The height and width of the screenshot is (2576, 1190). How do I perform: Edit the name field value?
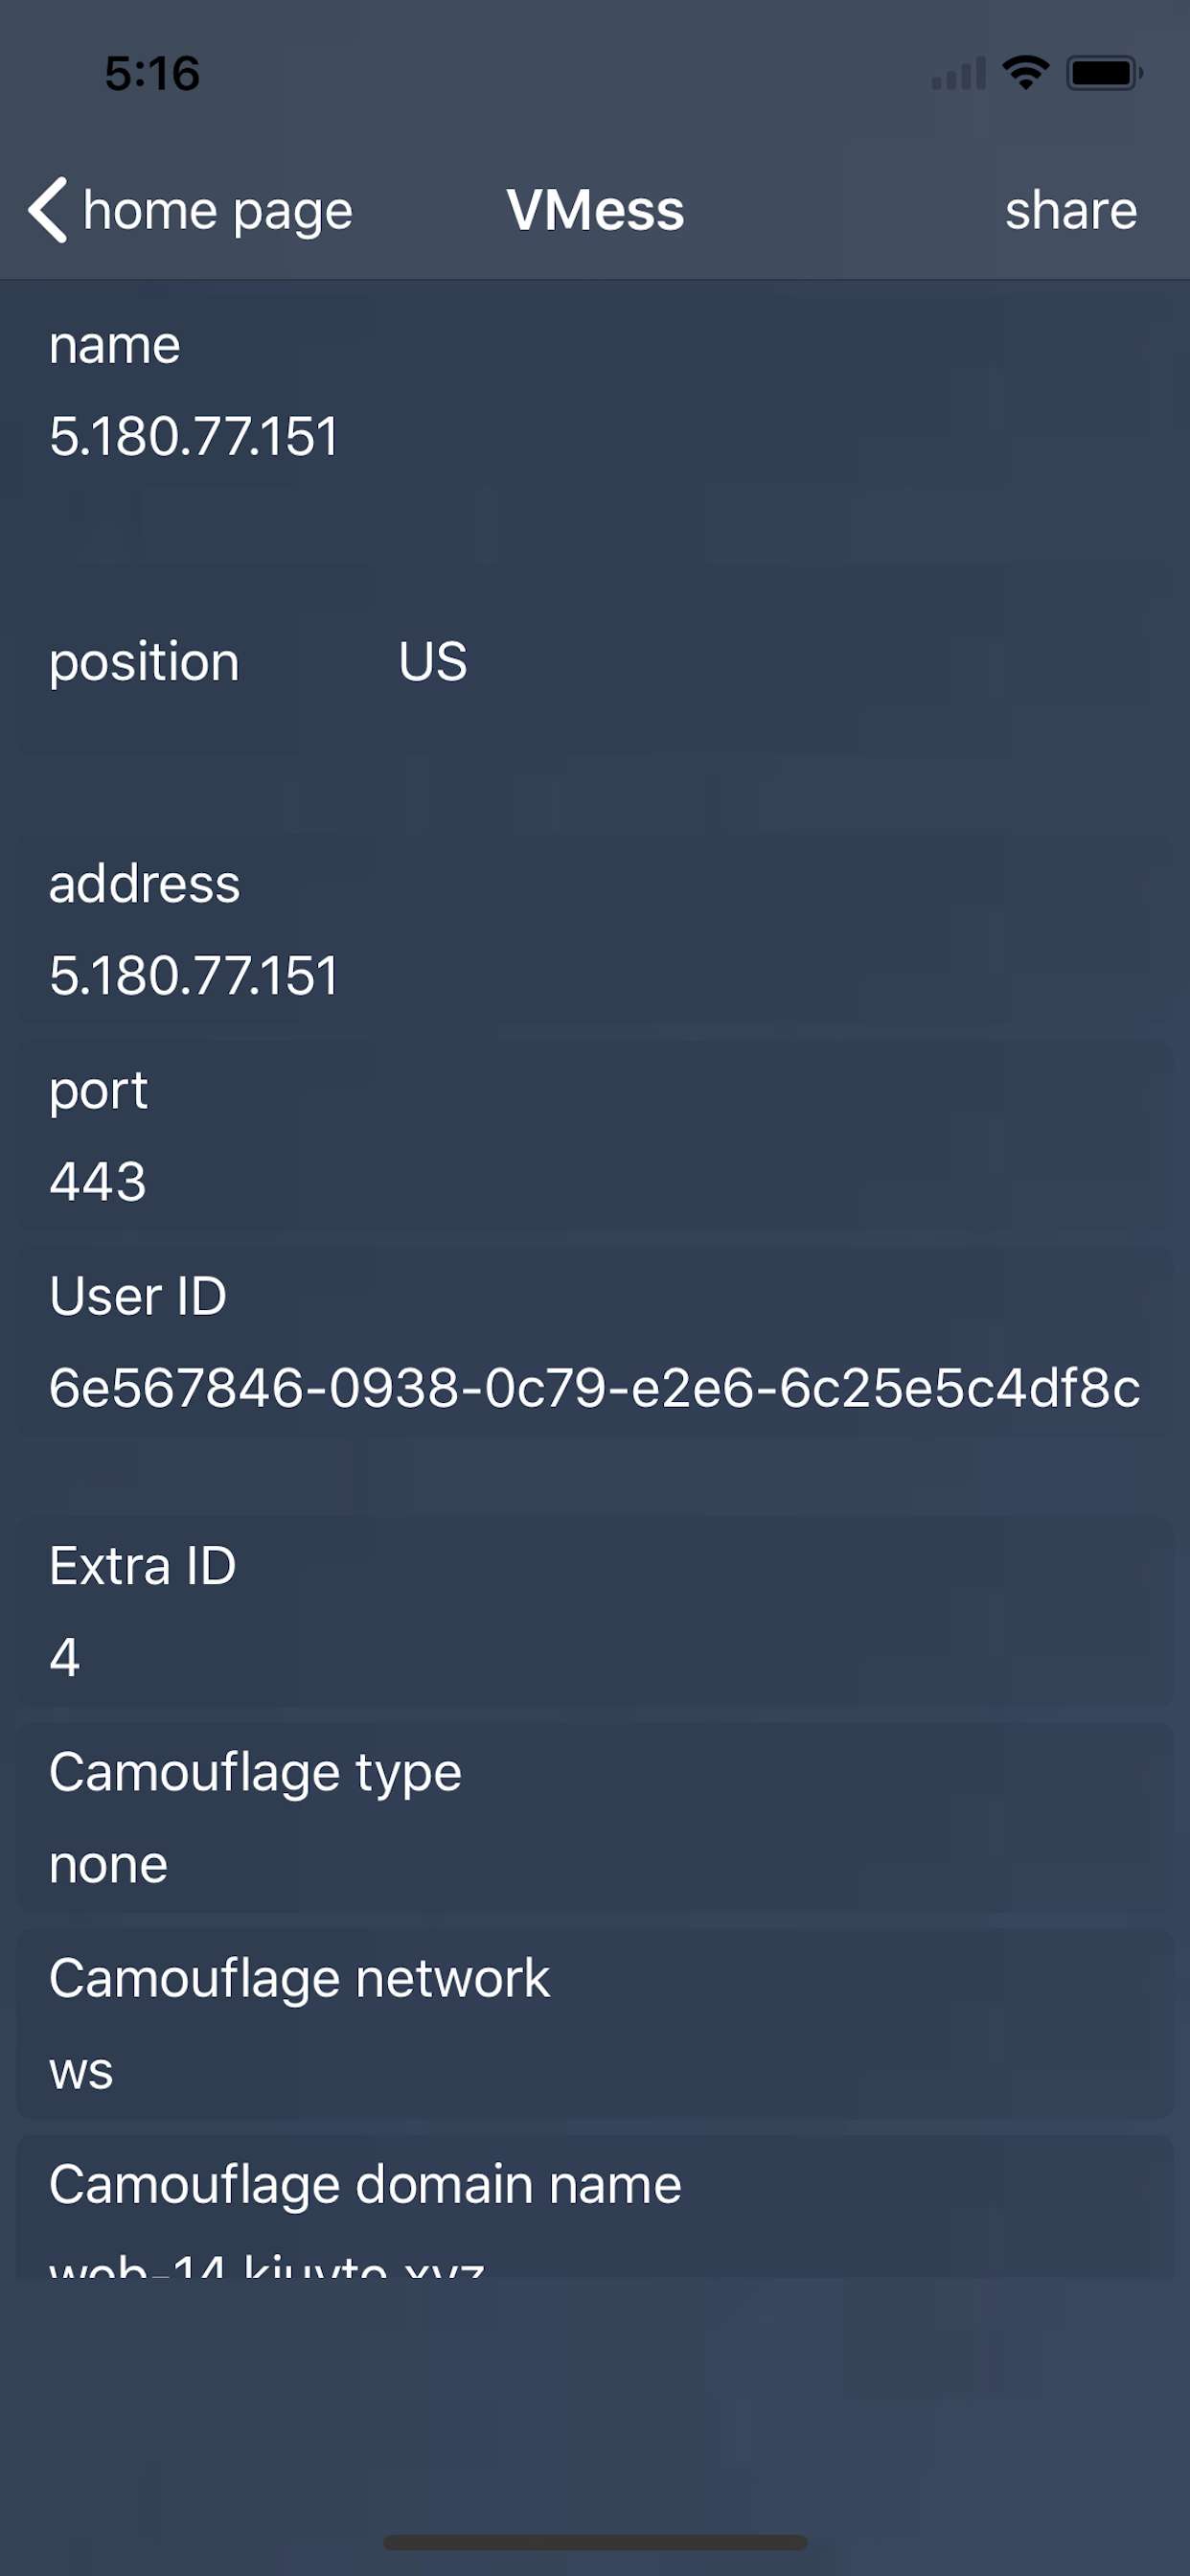(194, 437)
